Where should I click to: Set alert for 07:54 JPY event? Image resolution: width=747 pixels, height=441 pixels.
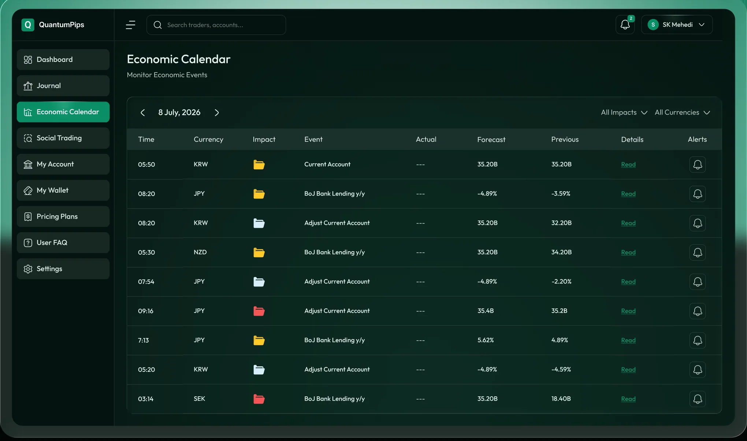pos(698,282)
